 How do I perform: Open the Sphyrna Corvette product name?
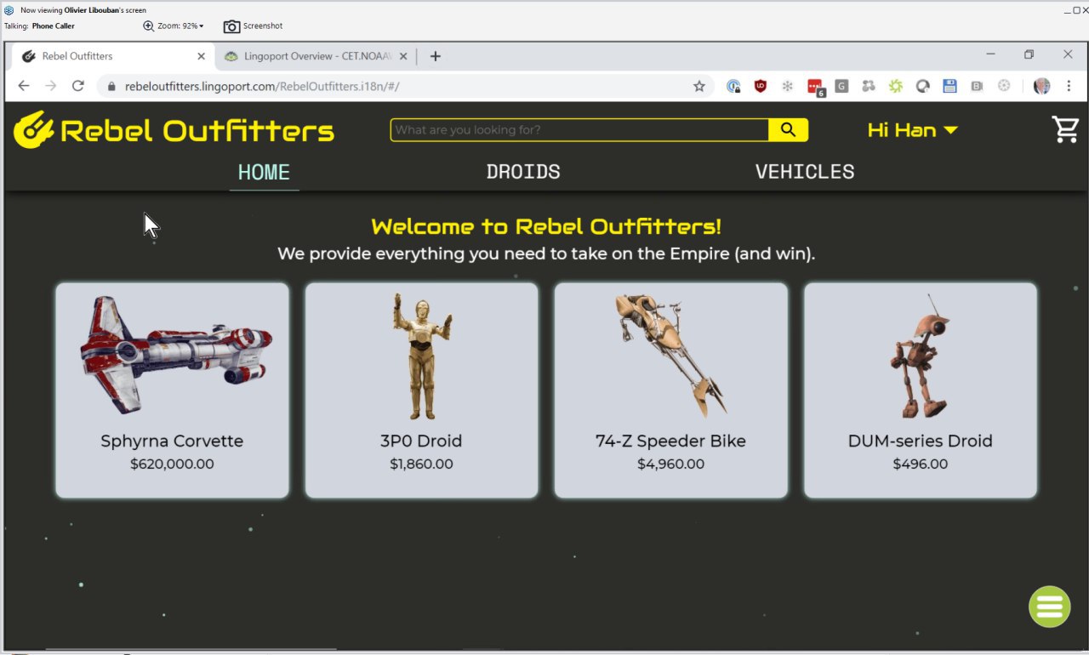[172, 441]
